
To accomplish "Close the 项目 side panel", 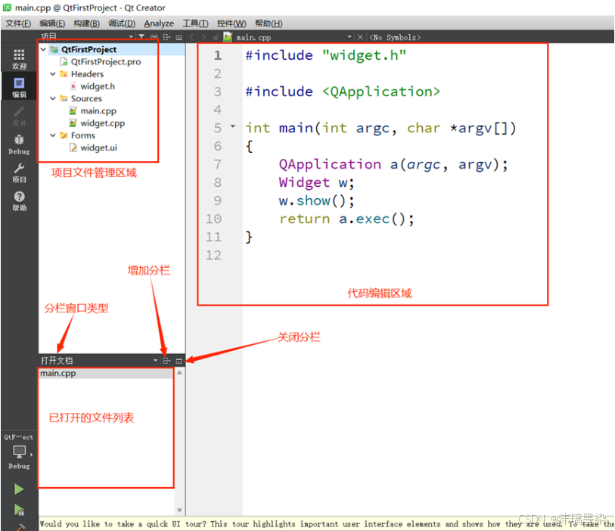I will click(x=179, y=37).
